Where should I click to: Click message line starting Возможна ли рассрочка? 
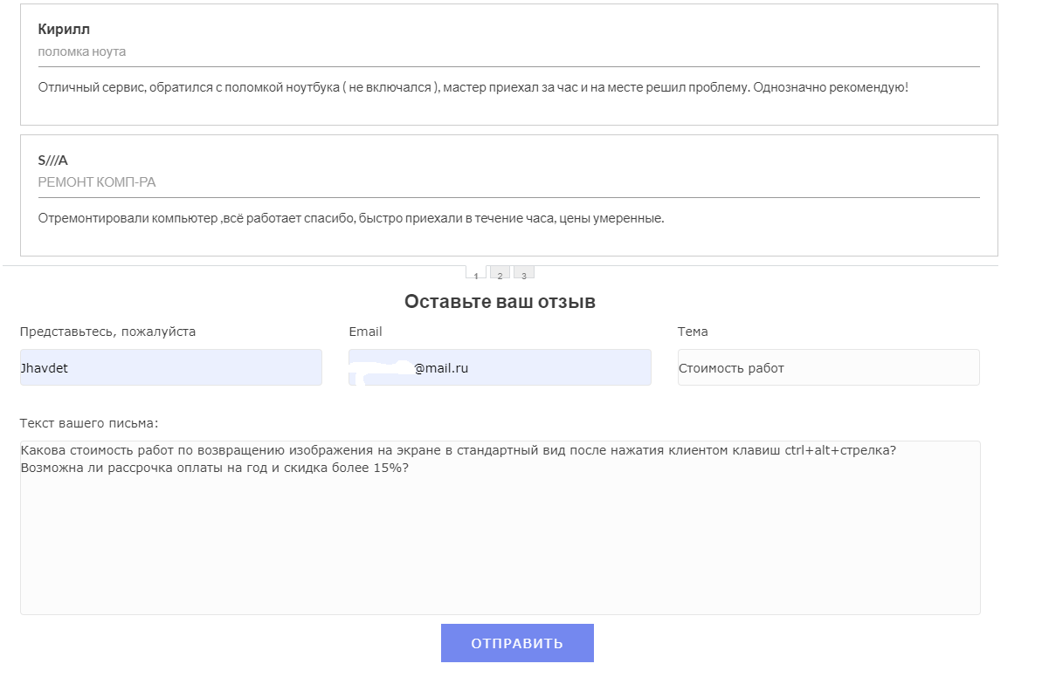coord(215,467)
